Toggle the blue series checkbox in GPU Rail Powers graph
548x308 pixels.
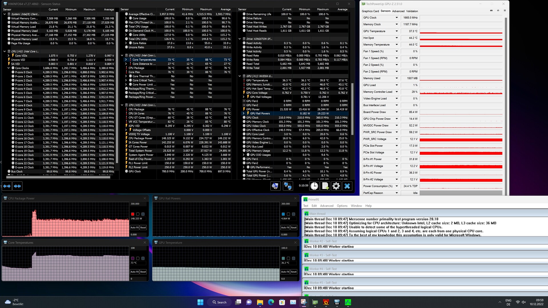click(x=283, y=214)
